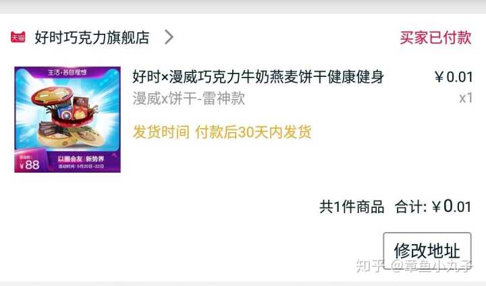The height and width of the screenshot is (286, 486).
Task: Tap the 买家已付款 order status
Action: [435, 38]
